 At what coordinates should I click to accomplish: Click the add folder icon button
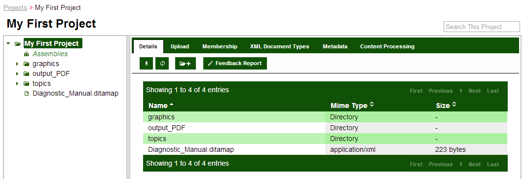click(185, 64)
